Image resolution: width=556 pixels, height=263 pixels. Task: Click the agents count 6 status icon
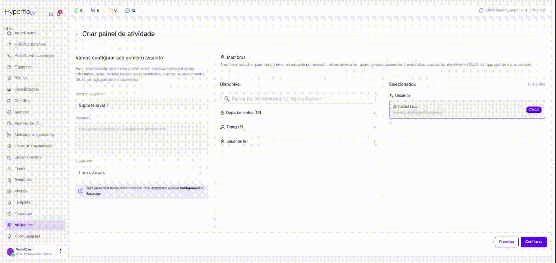pos(93,10)
